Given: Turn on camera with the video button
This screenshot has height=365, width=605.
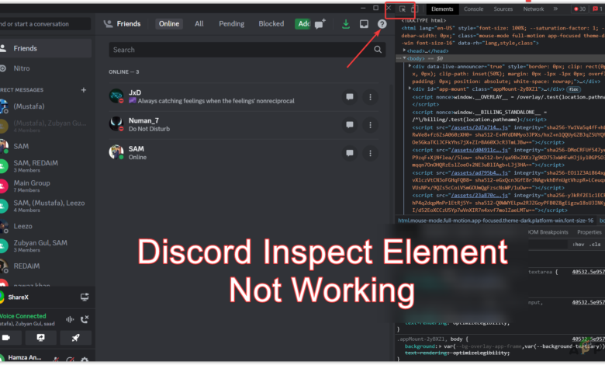Looking at the screenshot, I should click(6, 338).
